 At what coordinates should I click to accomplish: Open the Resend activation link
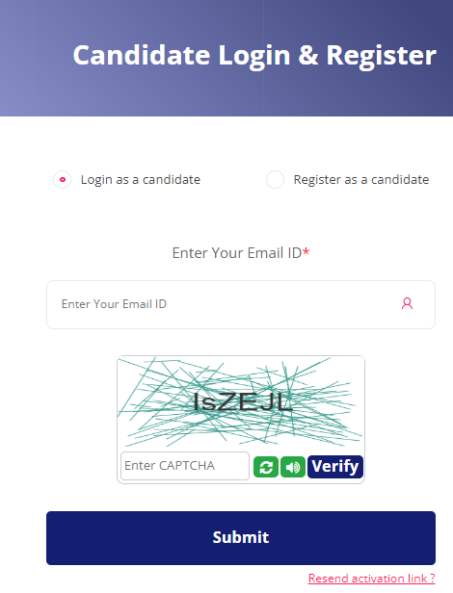click(x=372, y=579)
